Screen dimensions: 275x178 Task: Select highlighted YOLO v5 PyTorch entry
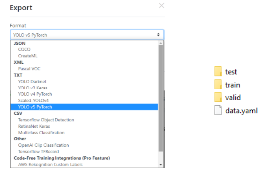coord(84,107)
